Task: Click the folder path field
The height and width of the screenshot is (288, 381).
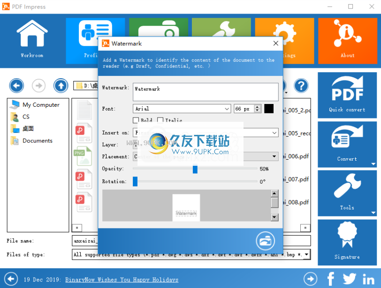Action: click(86, 86)
